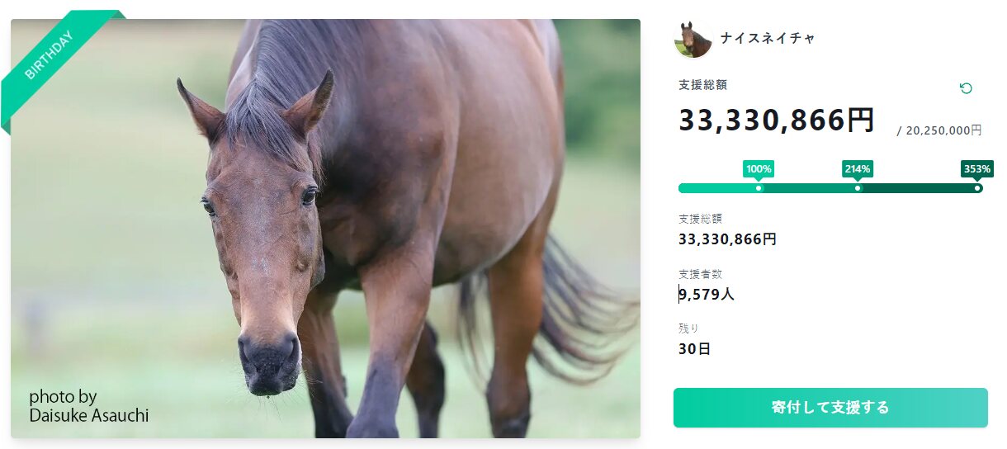Click the large 33,330,866円 total amount
The image size is (1007, 449).
[776, 121]
